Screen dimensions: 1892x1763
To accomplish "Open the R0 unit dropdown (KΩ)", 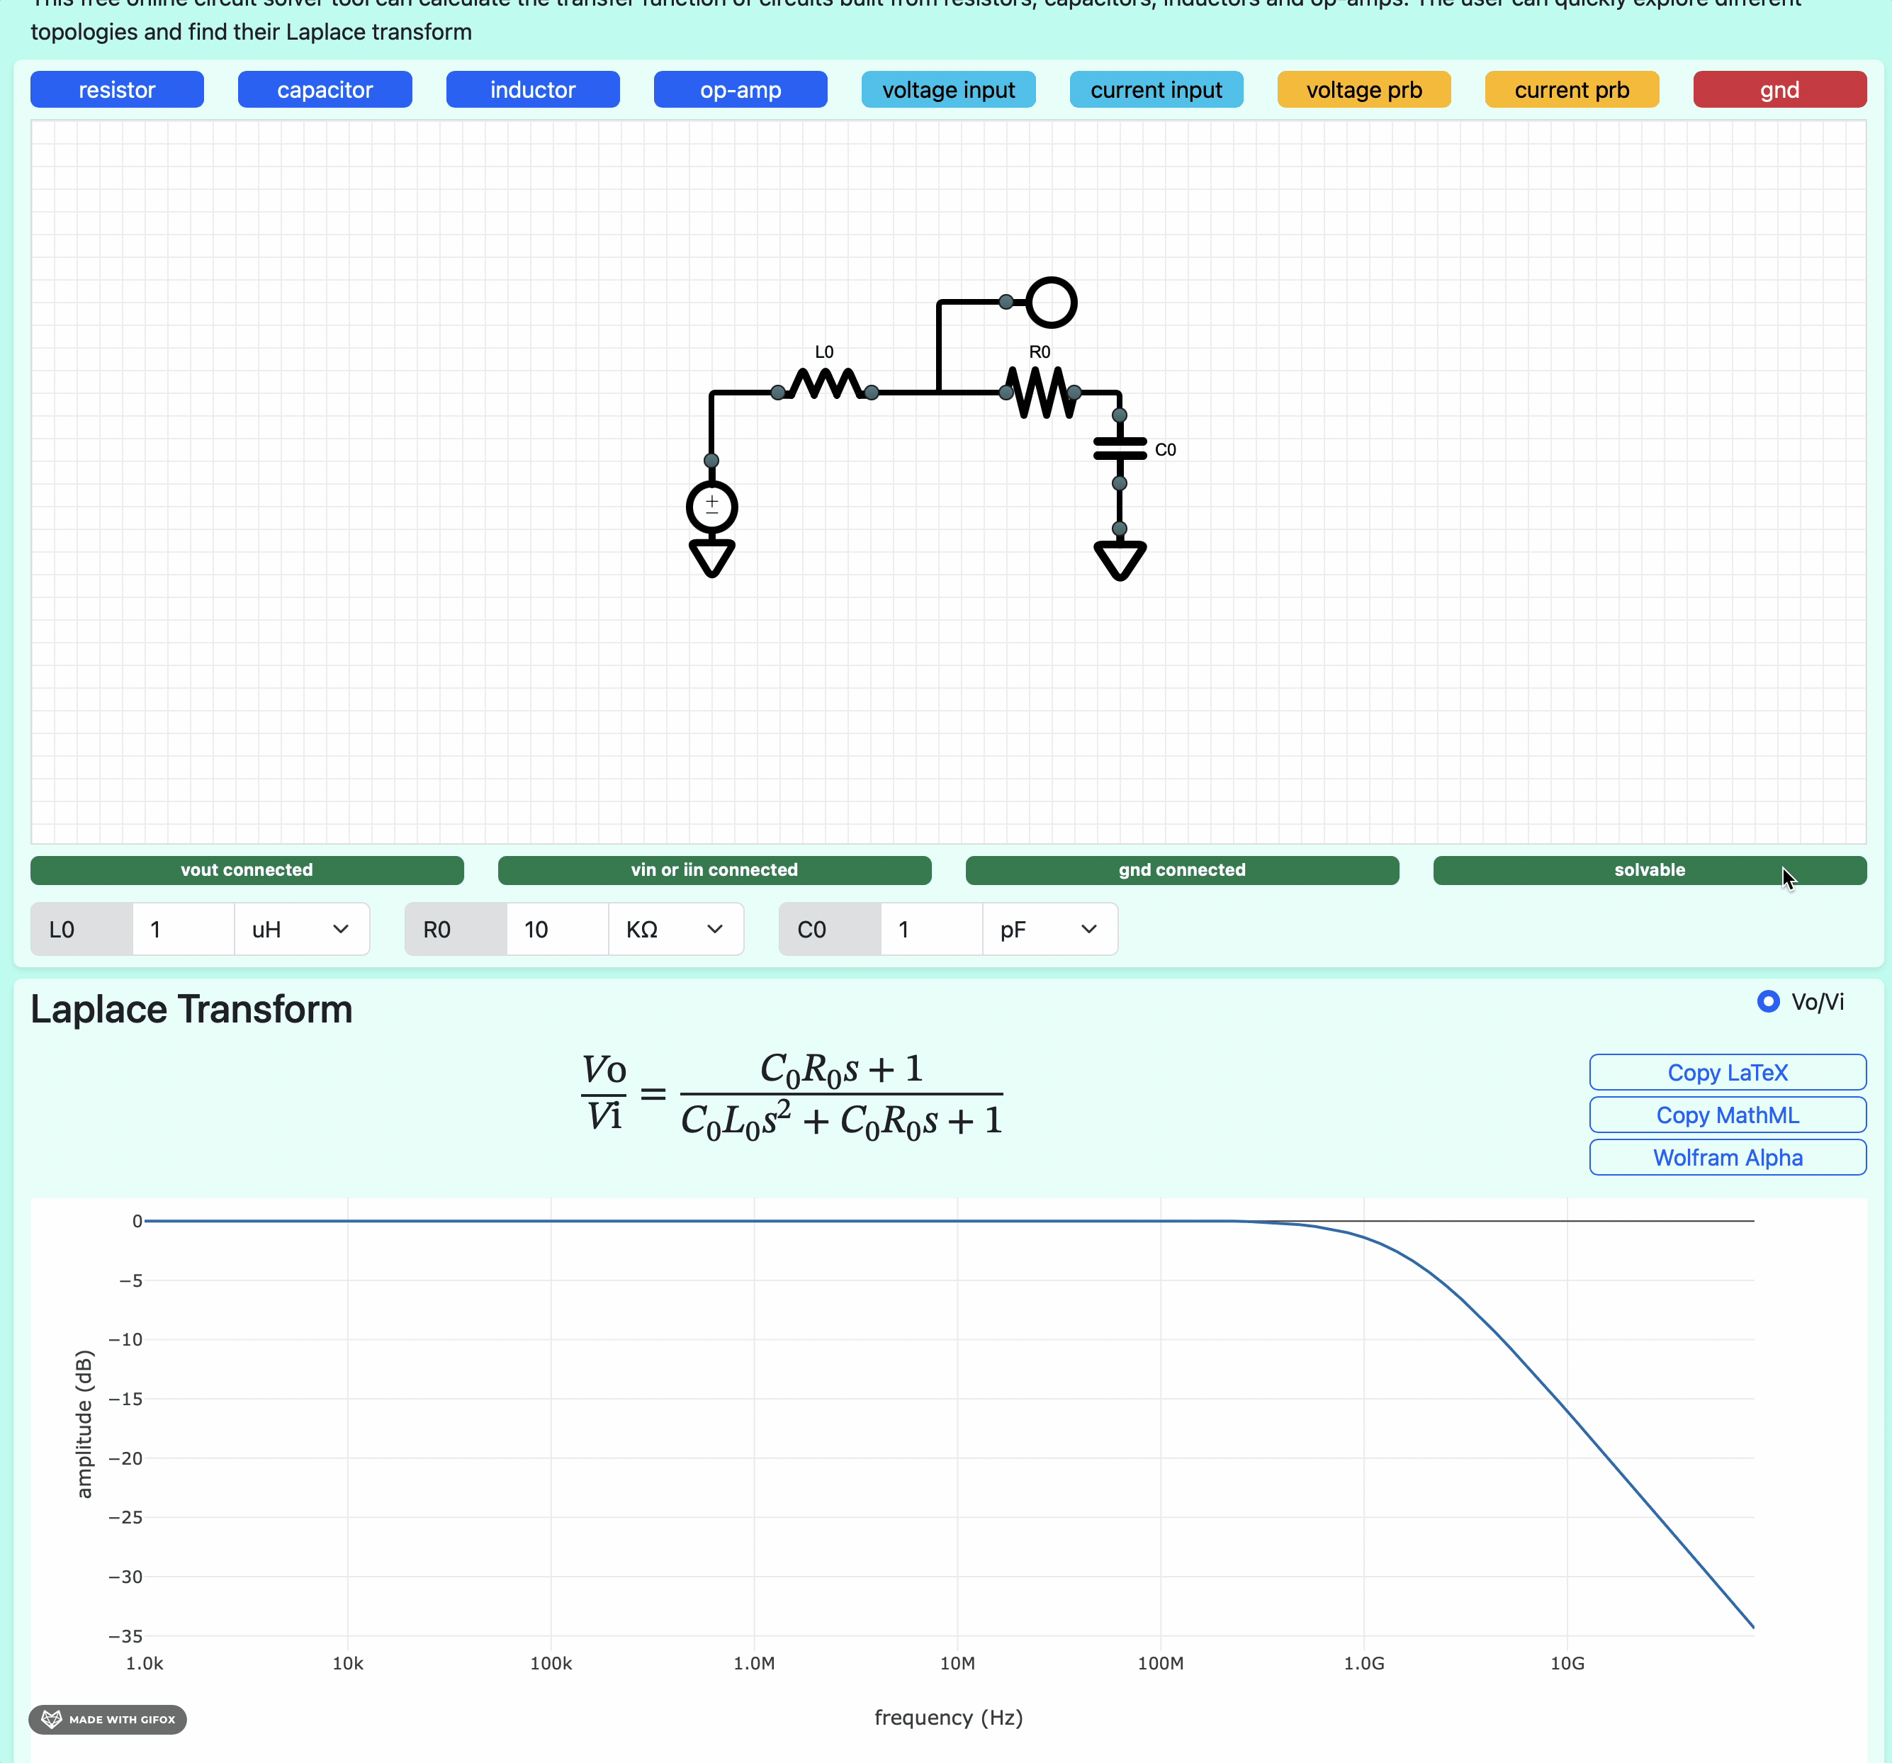I will point(675,929).
